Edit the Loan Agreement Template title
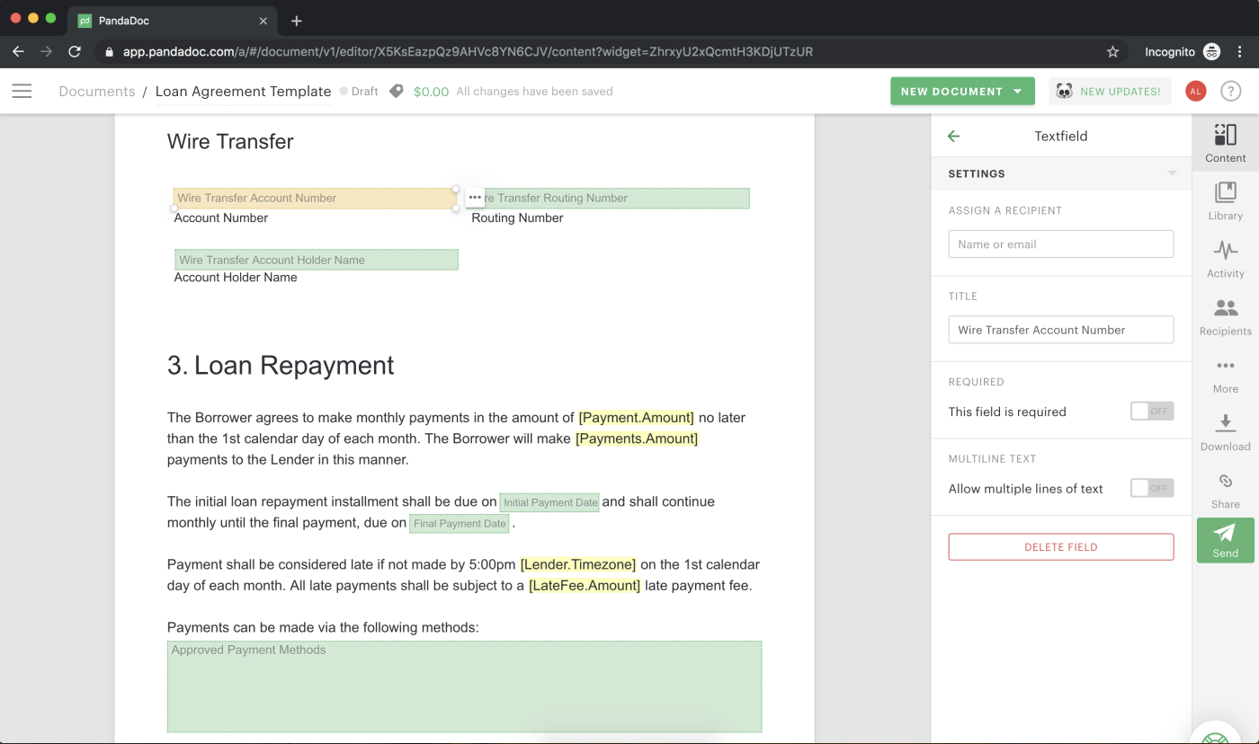The width and height of the screenshot is (1259, 744). click(x=244, y=91)
